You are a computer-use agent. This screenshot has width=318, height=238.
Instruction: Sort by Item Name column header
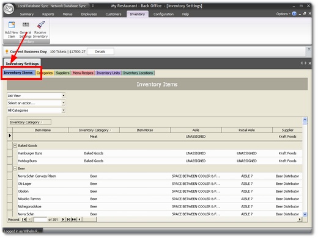click(x=40, y=130)
